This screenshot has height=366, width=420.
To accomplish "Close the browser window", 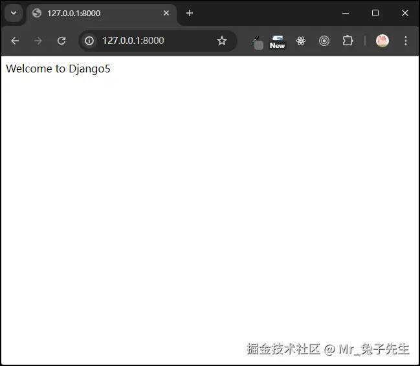I will click(405, 13).
